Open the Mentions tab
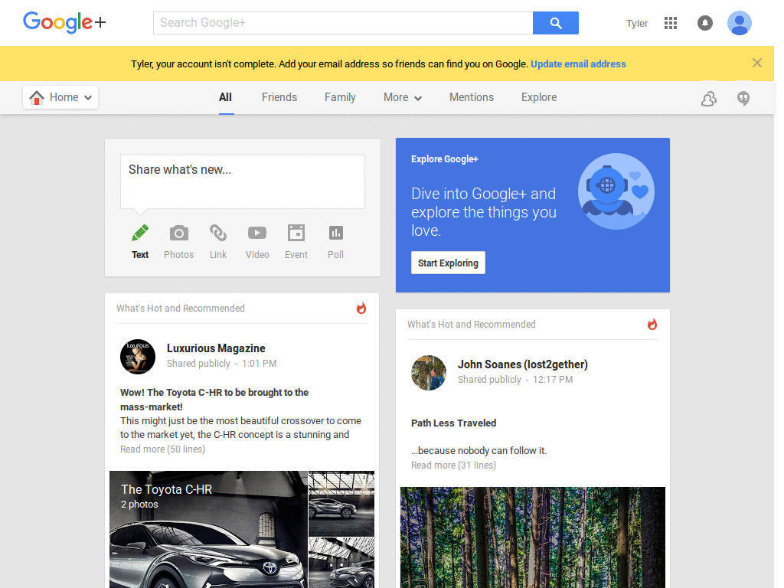784x588 pixels. click(x=471, y=97)
